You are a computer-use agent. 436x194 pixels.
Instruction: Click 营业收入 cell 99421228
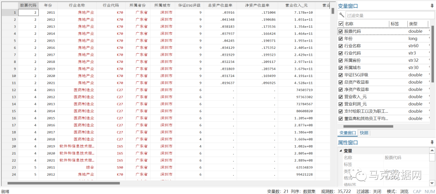(296, 174)
